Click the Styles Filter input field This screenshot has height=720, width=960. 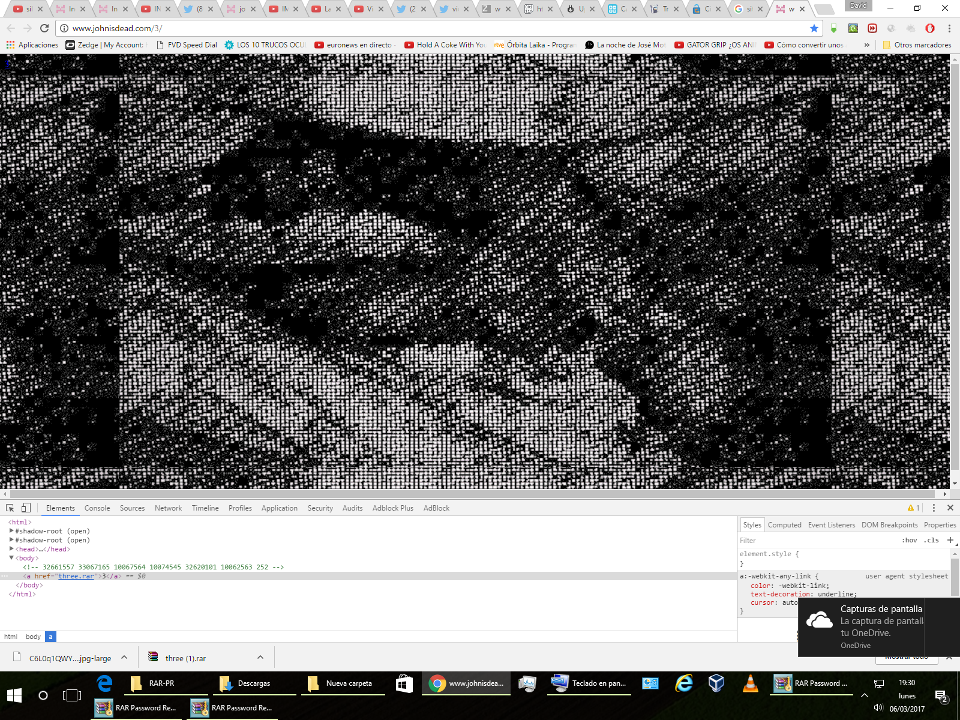816,540
